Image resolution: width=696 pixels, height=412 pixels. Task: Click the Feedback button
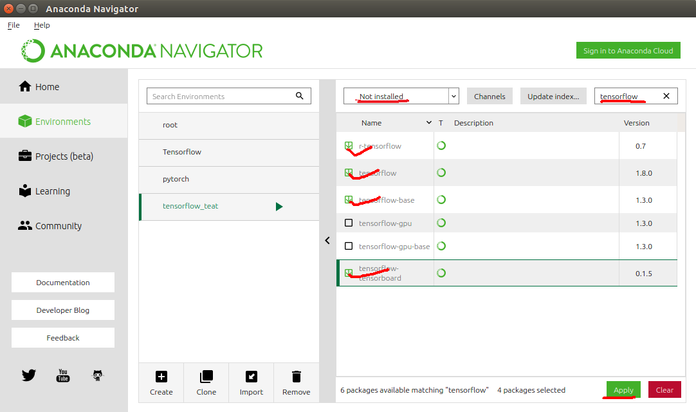(63, 338)
